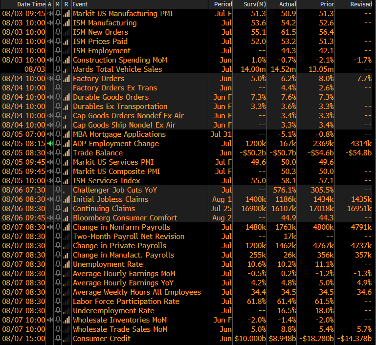The height and width of the screenshot is (345, 376).
Task: Click the speaker icon for Trade Balance
Action: coord(49,153)
